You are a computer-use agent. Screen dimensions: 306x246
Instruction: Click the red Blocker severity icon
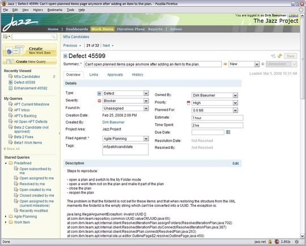pyautogui.click(x=99, y=101)
